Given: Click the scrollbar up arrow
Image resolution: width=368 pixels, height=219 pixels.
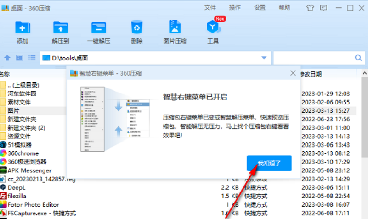Looking at the screenshot, I should point(364,73).
